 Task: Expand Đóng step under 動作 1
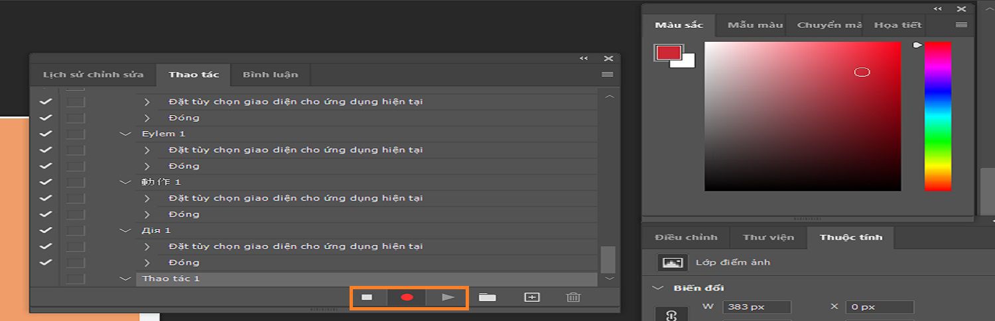click(x=147, y=214)
